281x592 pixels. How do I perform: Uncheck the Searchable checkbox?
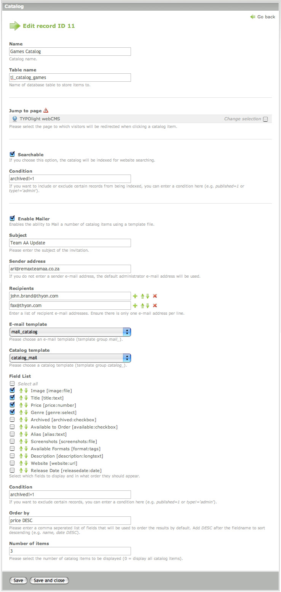point(12,154)
